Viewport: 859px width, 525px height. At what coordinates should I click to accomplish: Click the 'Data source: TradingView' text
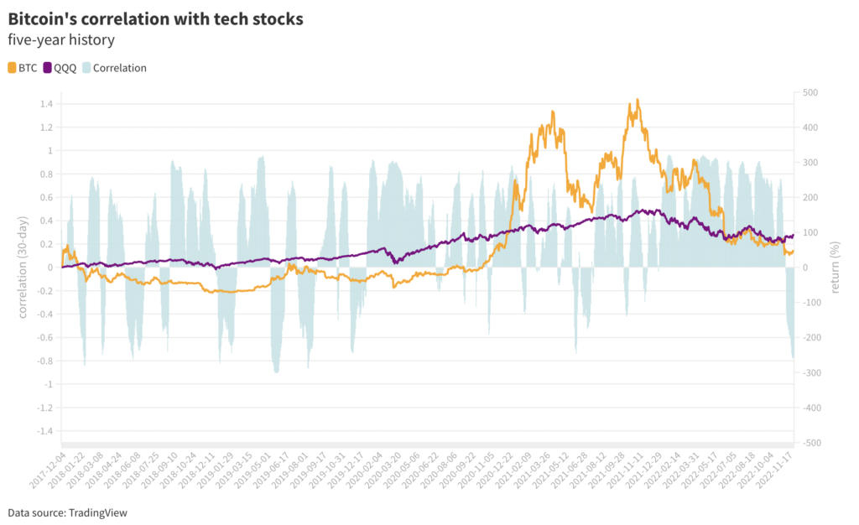coord(67,512)
